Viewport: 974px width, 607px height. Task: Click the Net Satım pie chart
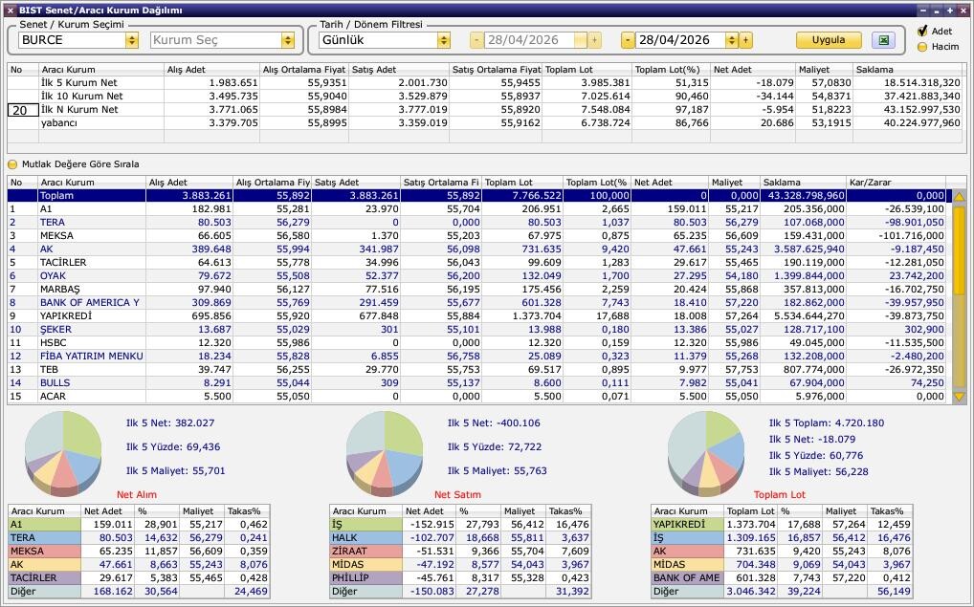point(385,453)
